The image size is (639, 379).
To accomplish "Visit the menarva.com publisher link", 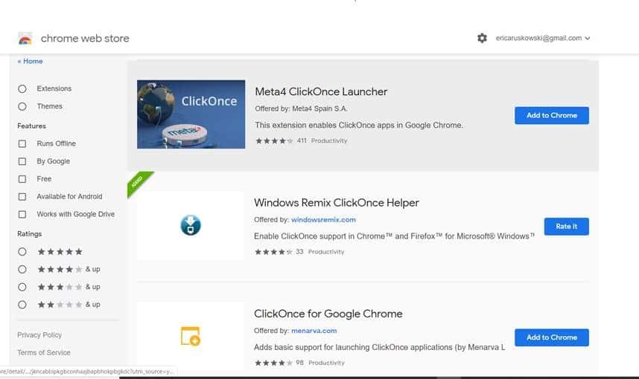I will tap(314, 331).
